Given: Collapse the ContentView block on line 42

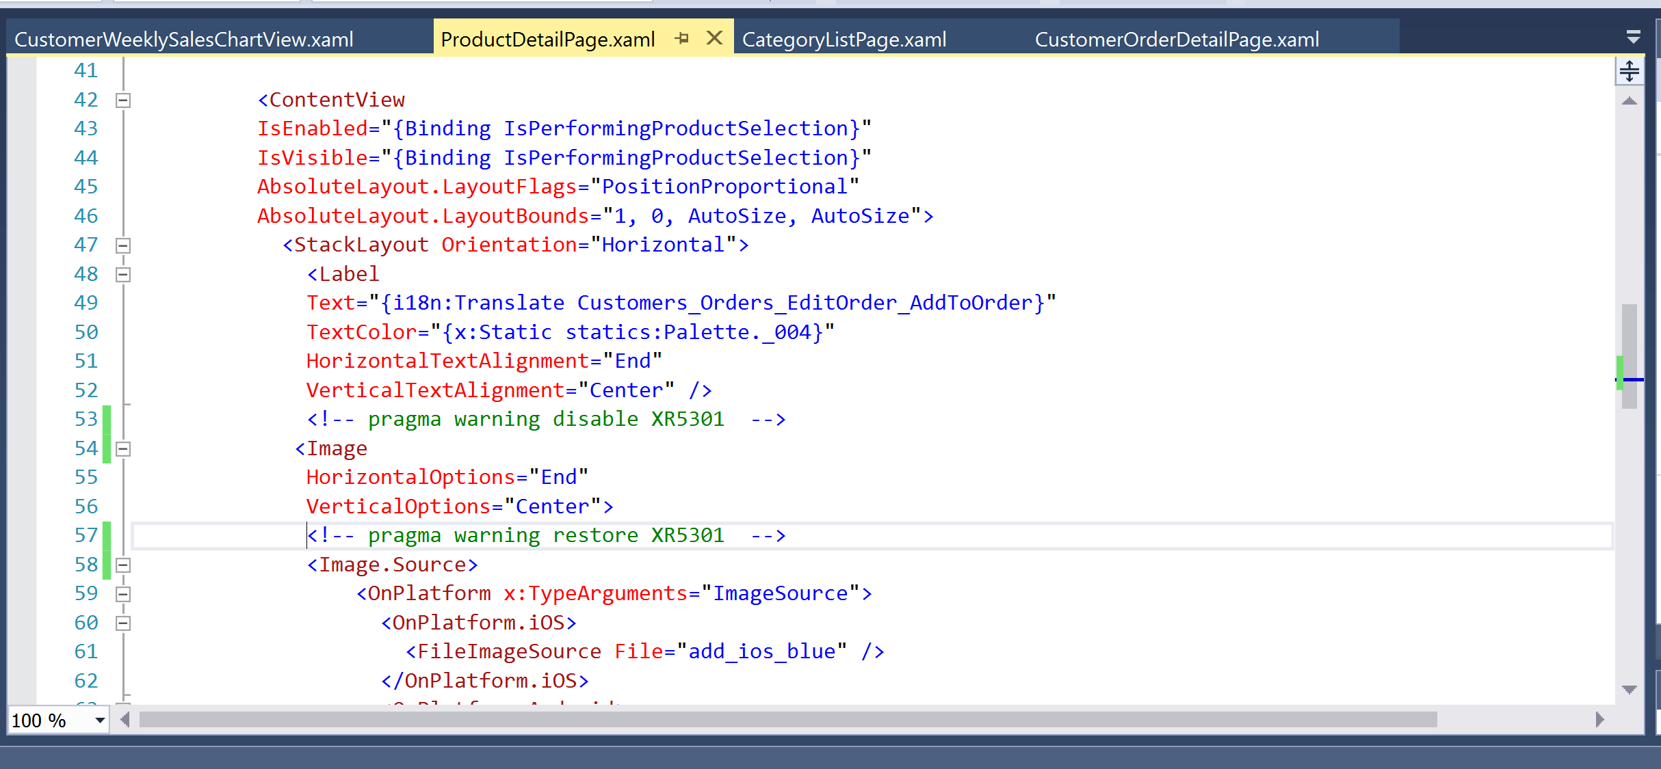Looking at the screenshot, I should (123, 100).
